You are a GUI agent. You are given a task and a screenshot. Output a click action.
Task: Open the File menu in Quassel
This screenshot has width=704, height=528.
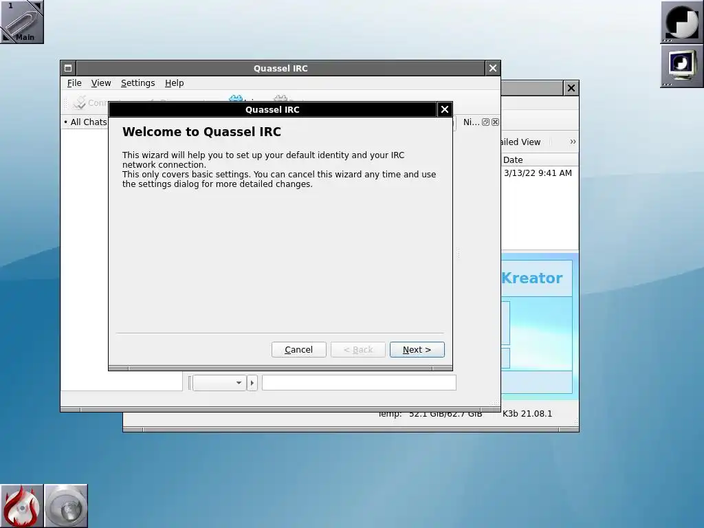(74, 83)
